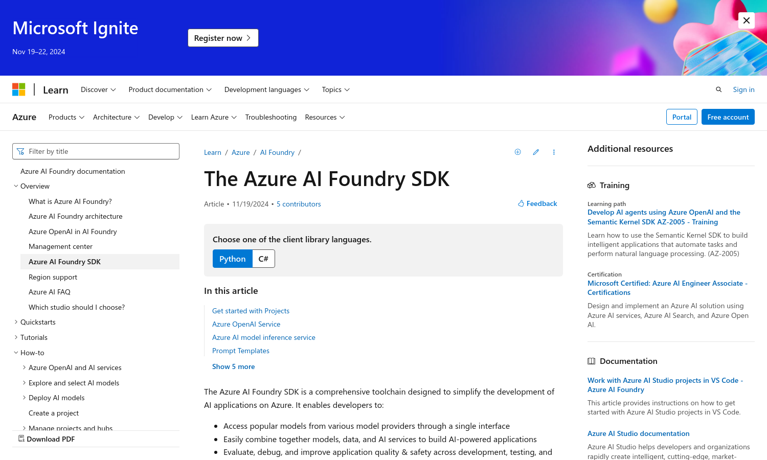
Task: Open Azure AI Engineer Associate certification link
Action: (x=667, y=288)
